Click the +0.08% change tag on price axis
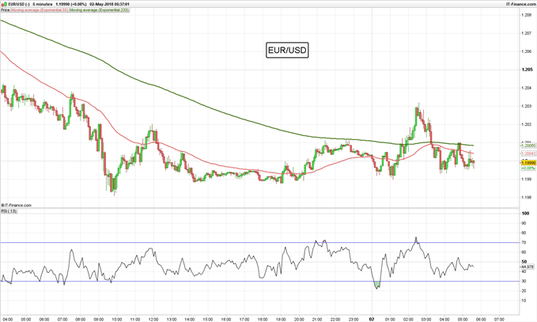The width and height of the screenshot is (537, 322). point(528,169)
